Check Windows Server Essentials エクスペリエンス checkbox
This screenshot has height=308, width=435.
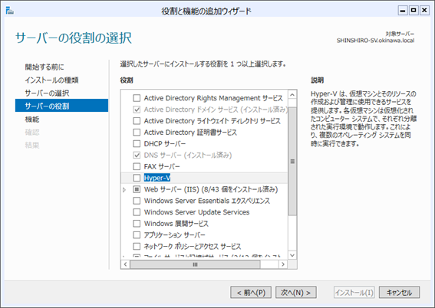pos(137,201)
